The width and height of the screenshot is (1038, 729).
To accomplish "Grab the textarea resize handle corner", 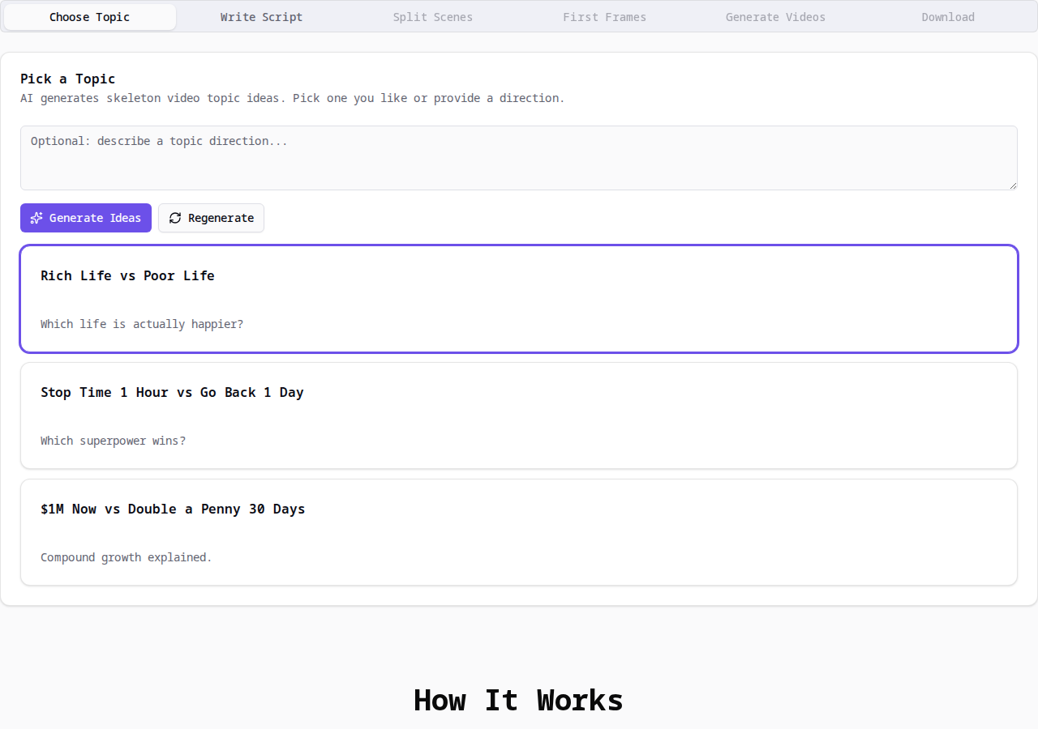I will [1013, 185].
